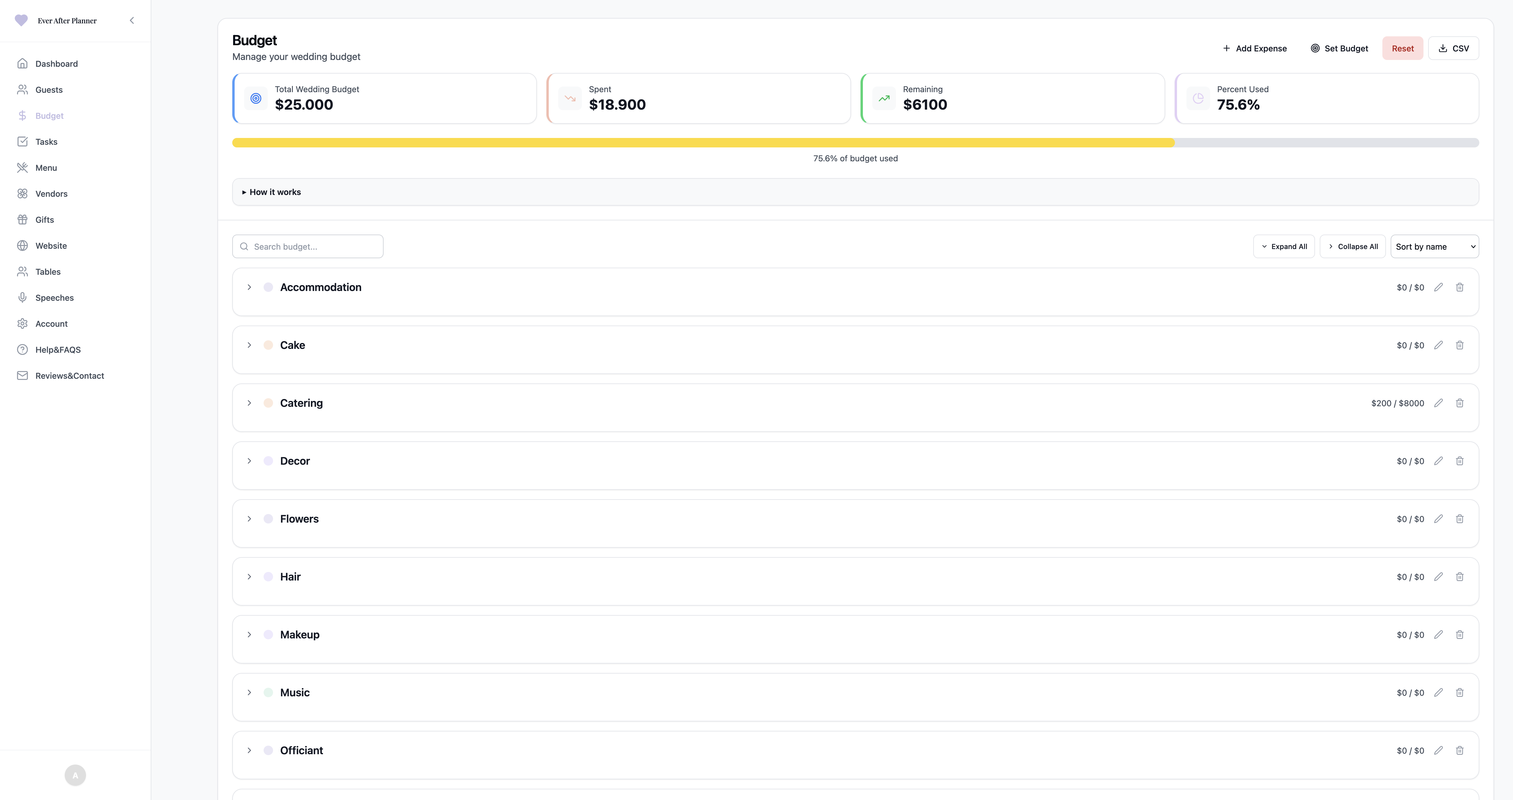Click the Ever After Planner heart logo
The height and width of the screenshot is (800, 1513).
[x=21, y=21]
